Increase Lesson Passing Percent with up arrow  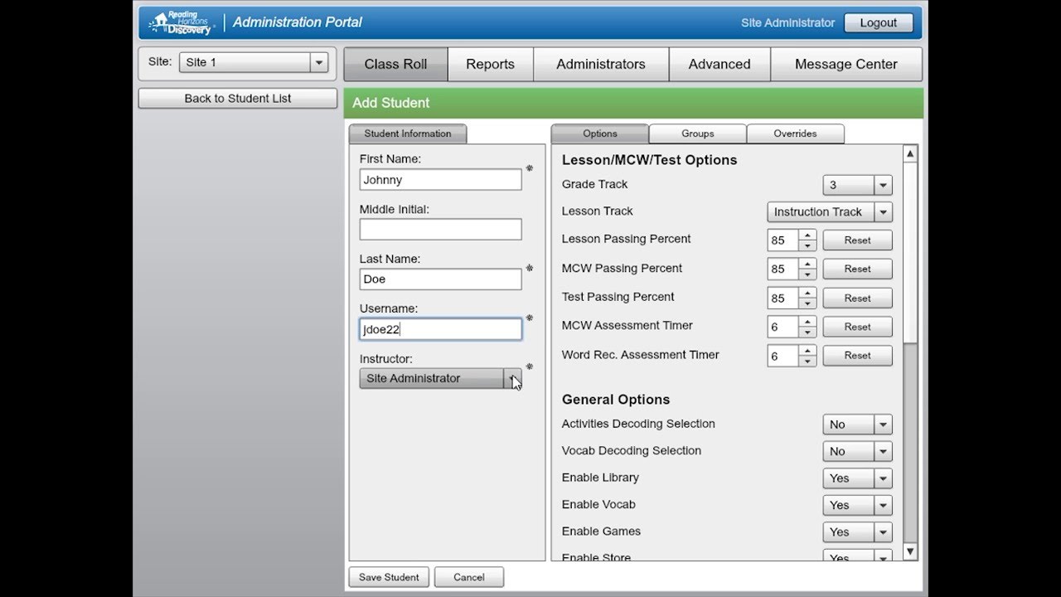click(807, 235)
